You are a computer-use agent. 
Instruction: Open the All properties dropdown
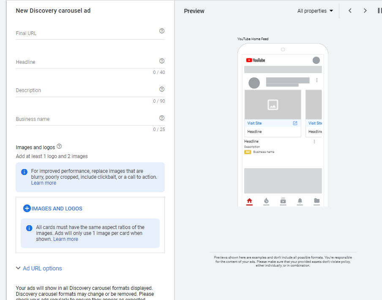pos(314,11)
